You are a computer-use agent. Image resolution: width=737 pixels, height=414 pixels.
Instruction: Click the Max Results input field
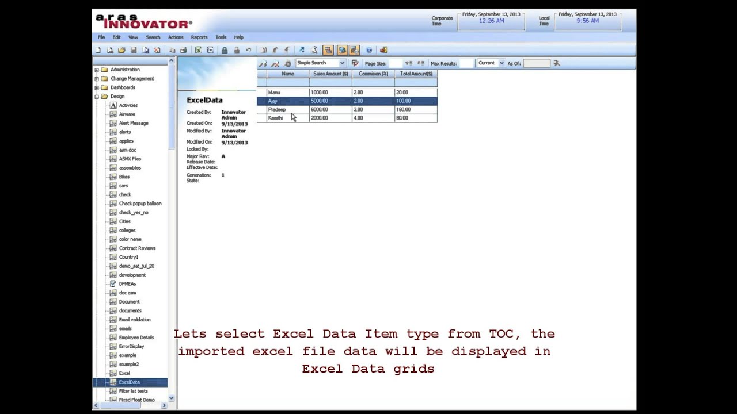pyautogui.click(x=466, y=63)
